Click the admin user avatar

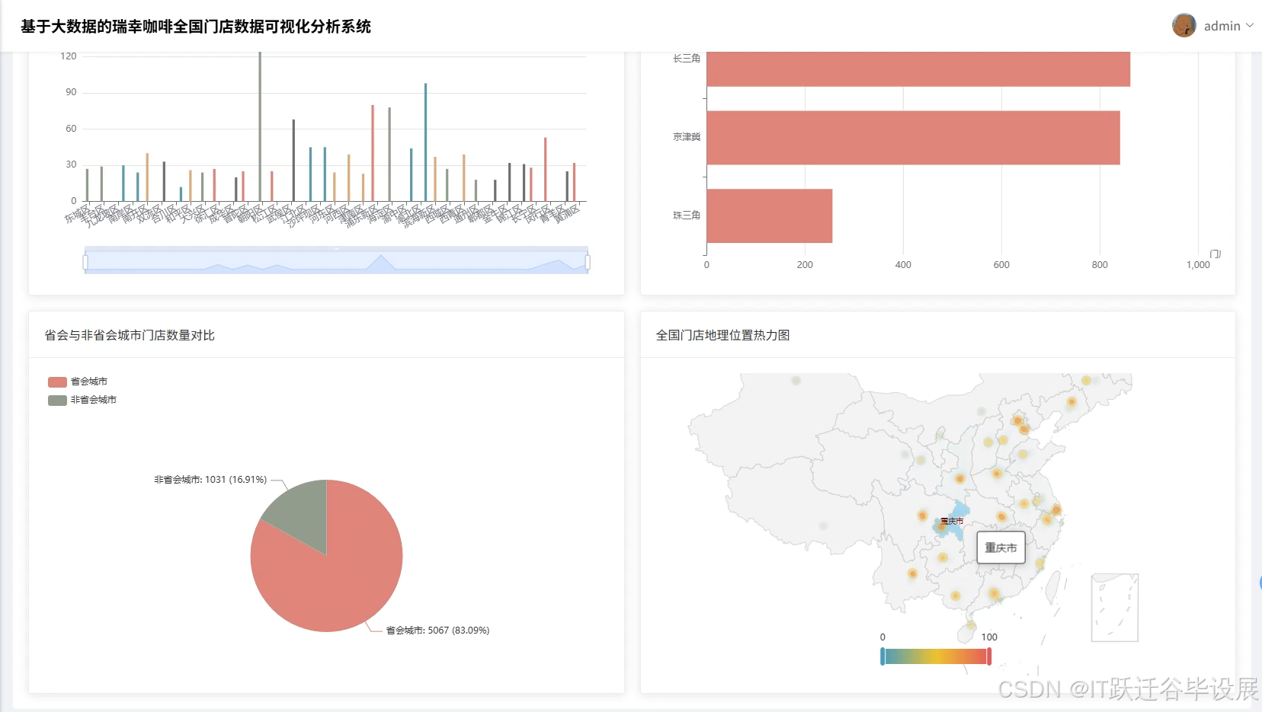coord(1184,25)
